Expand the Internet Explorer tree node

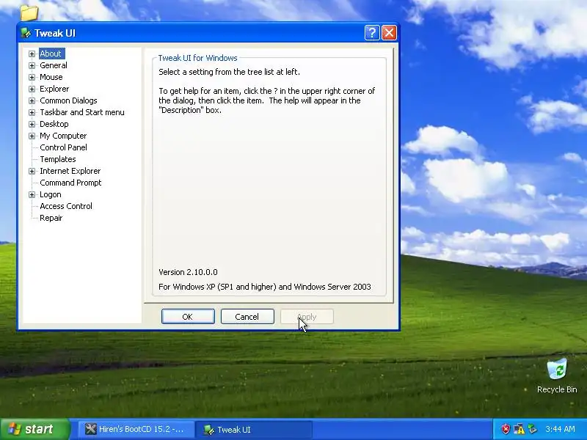pos(32,172)
